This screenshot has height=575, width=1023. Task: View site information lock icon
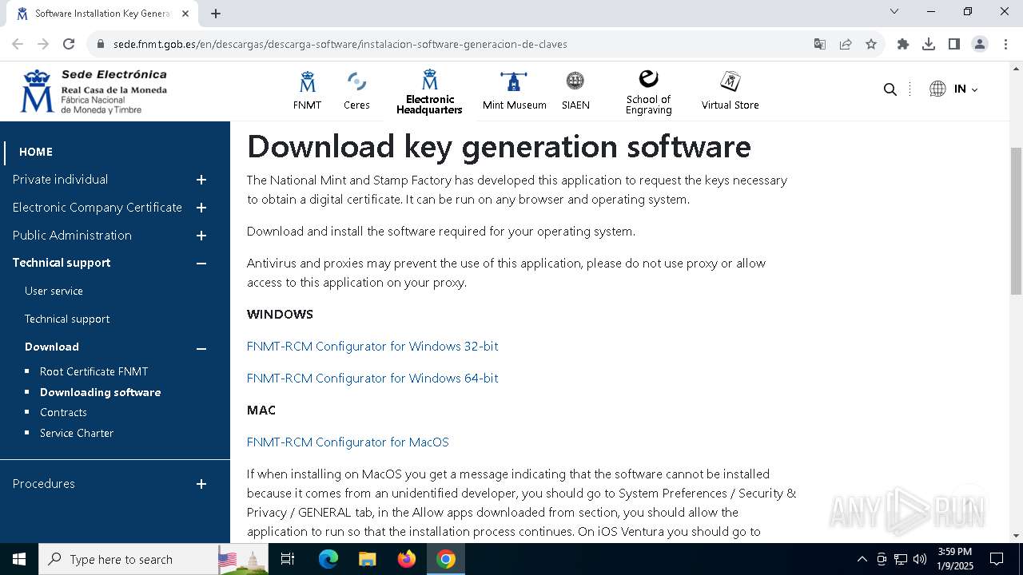click(x=101, y=44)
